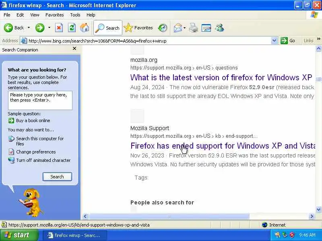Print the page using the printer icon
Image resolution: width=322 pixels, height=241 pixels.
pos(194,28)
